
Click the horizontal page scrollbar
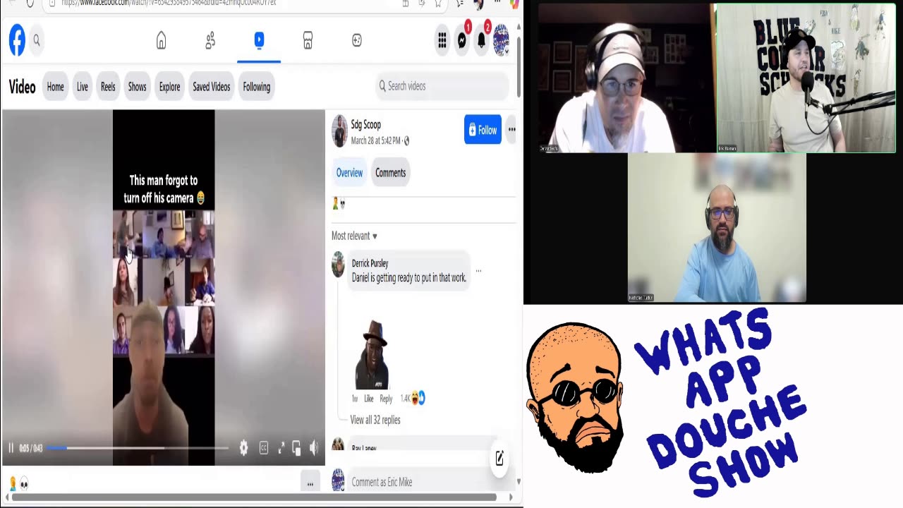(x=254, y=497)
